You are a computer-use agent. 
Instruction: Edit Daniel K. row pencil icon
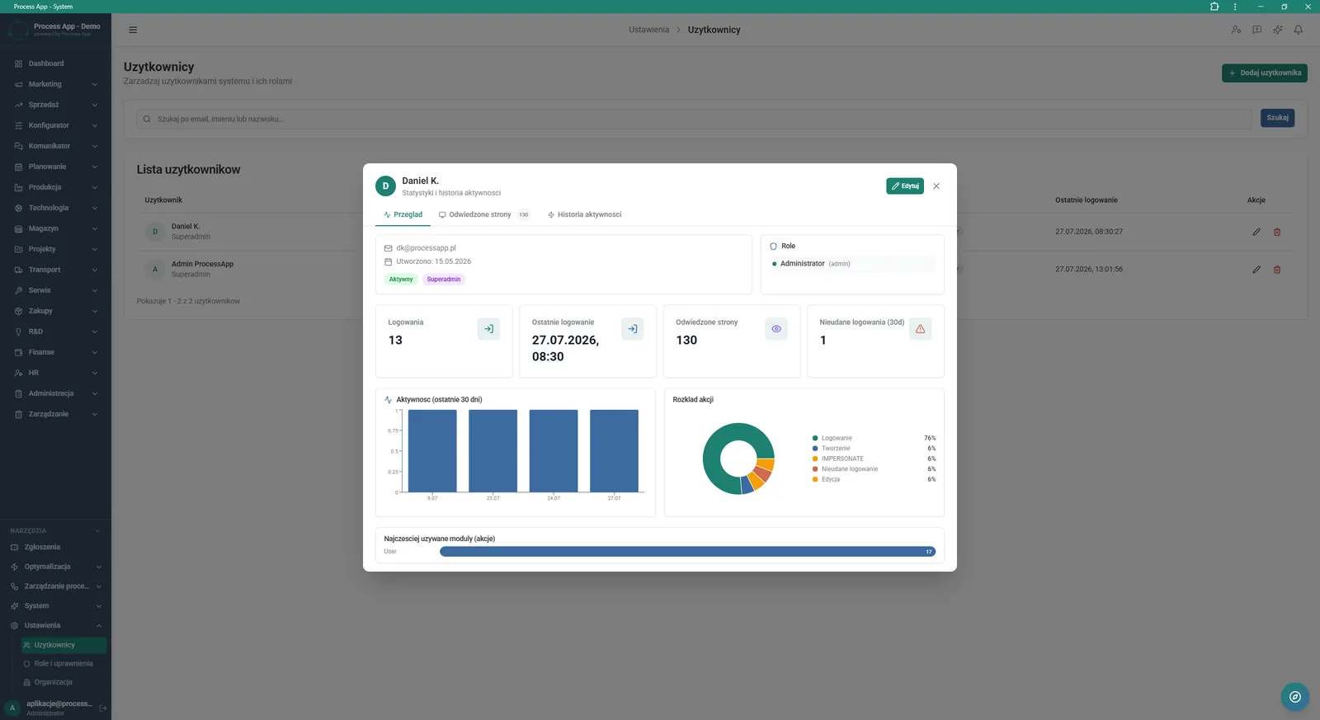1256,232
